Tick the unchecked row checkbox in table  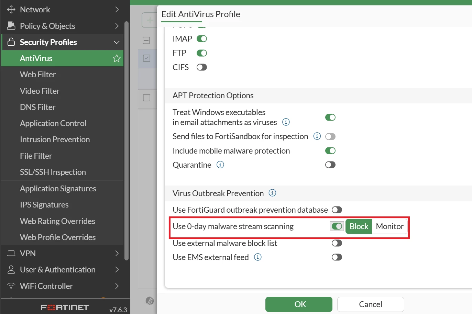146,98
